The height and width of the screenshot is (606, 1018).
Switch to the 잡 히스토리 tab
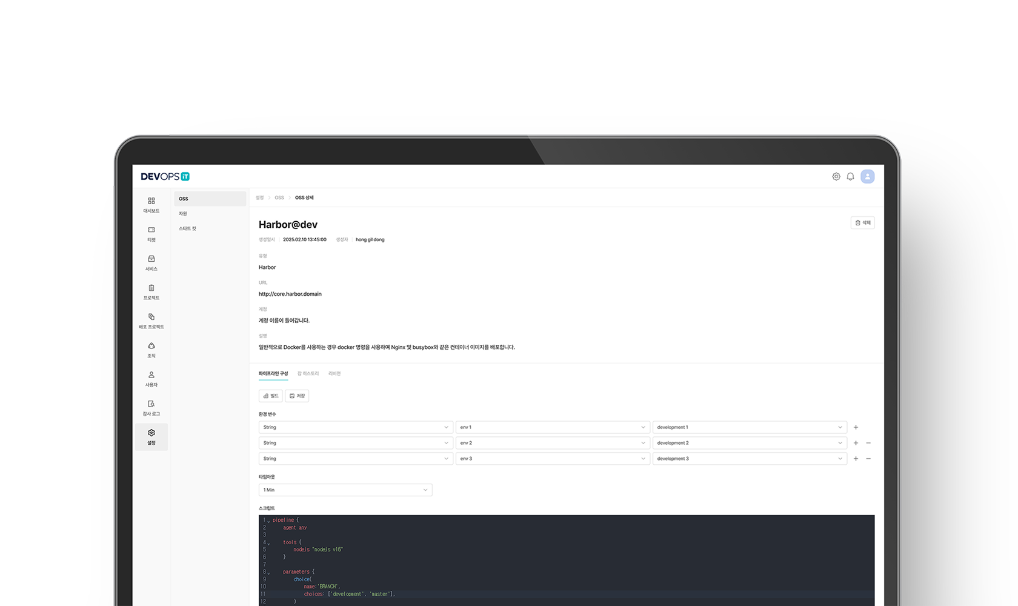coord(308,373)
